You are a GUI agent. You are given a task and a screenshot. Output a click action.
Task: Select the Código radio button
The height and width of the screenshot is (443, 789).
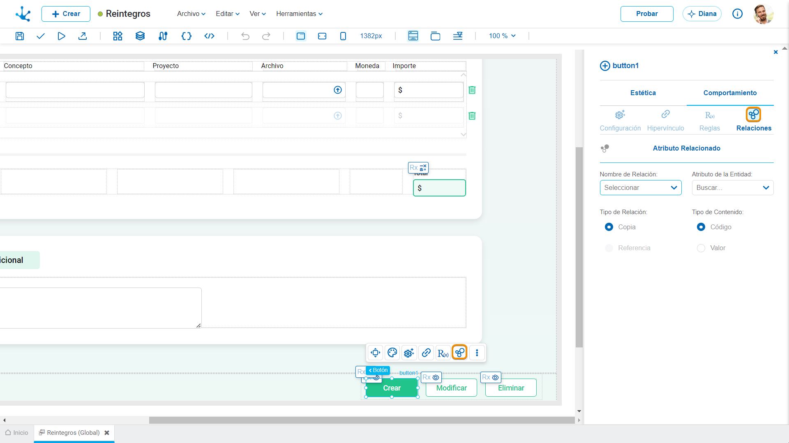click(x=701, y=227)
